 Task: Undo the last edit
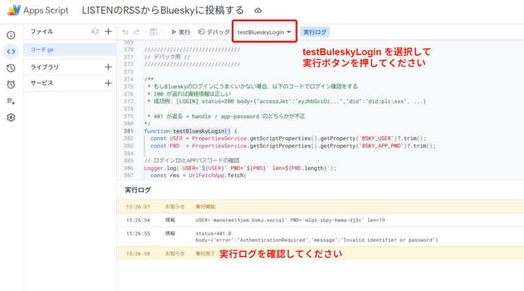pos(125,31)
